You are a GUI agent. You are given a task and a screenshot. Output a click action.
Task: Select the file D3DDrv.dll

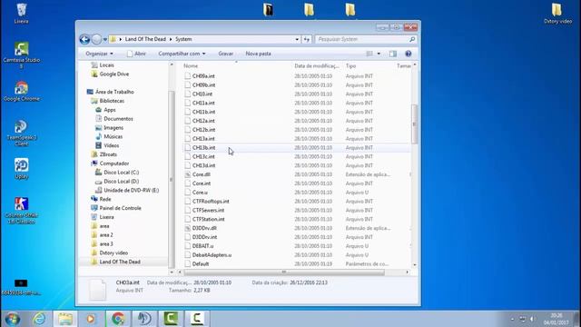click(x=204, y=228)
